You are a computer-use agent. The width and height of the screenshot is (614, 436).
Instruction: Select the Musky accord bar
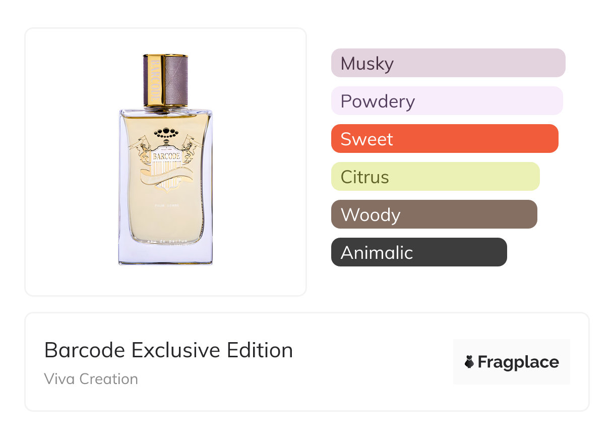[x=448, y=63]
